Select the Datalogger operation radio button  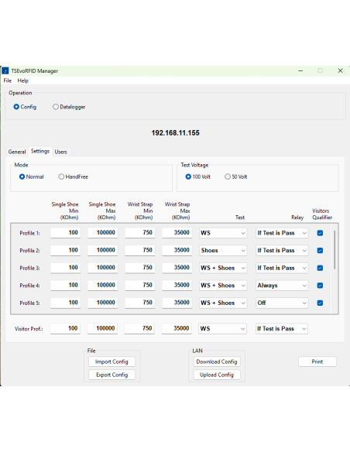55,107
